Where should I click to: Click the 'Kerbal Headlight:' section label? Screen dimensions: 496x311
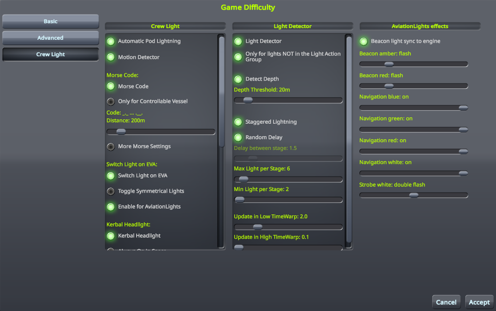tap(128, 225)
